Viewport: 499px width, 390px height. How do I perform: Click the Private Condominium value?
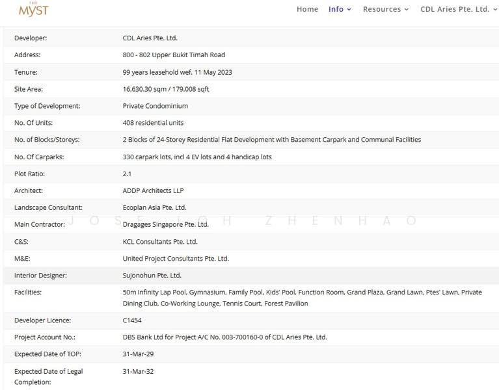click(155, 106)
